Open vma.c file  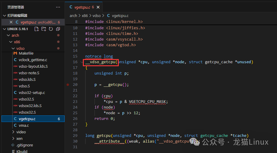[24, 125]
